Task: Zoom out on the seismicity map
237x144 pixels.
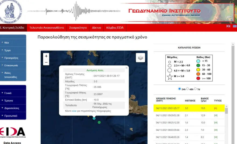Action: [46, 62]
